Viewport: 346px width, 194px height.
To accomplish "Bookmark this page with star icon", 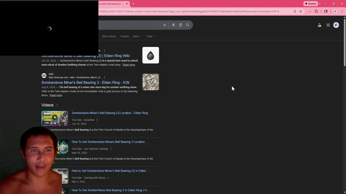I will click(301, 11).
